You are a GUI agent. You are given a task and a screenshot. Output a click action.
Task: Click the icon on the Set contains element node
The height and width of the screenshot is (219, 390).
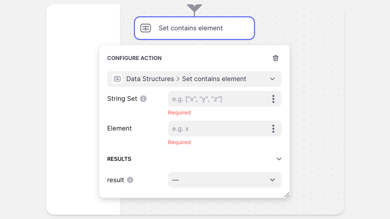(x=146, y=28)
